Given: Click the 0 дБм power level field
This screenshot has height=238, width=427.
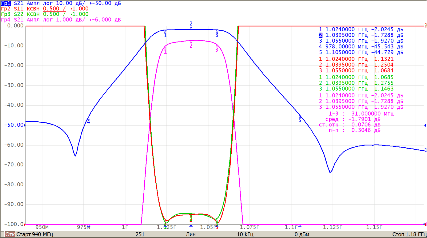Looking at the screenshot, I should click(x=302, y=235).
